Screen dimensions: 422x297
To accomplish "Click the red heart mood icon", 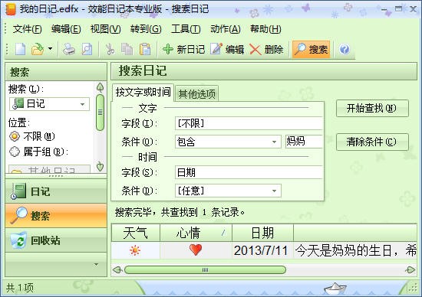I will click(x=196, y=250).
